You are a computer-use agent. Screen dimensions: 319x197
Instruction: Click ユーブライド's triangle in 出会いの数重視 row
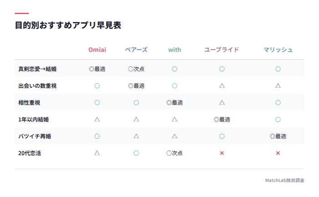click(222, 86)
